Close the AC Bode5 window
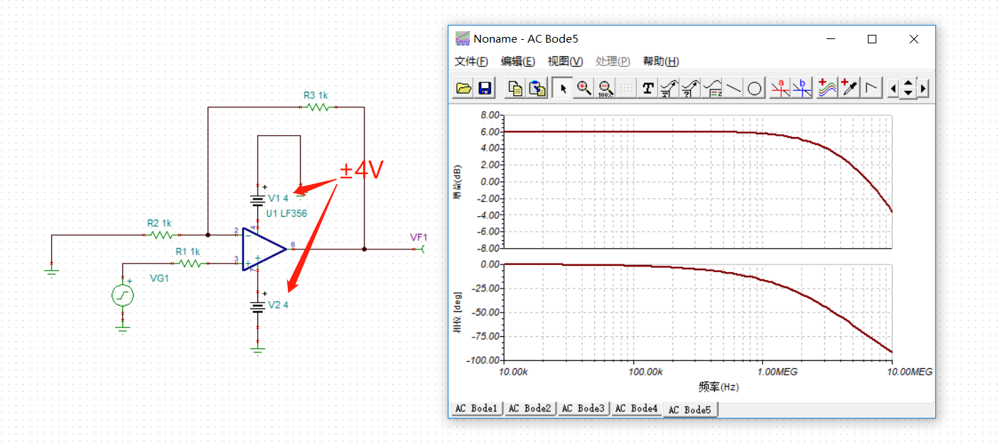The width and height of the screenshot is (1000, 442). pyautogui.click(x=914, y=39)
